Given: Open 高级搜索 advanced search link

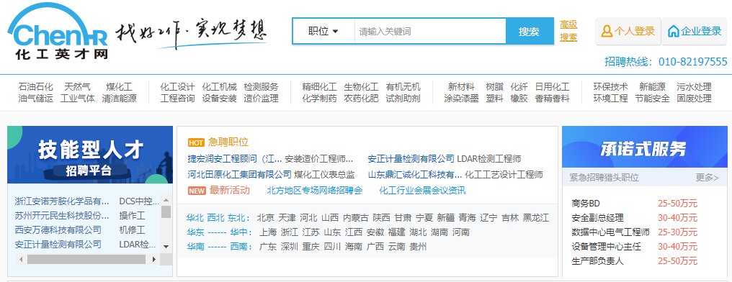Looking at the screenshot, I should point(568,31).
